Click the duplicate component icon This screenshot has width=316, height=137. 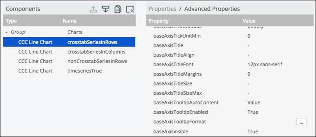pos(118,9)
